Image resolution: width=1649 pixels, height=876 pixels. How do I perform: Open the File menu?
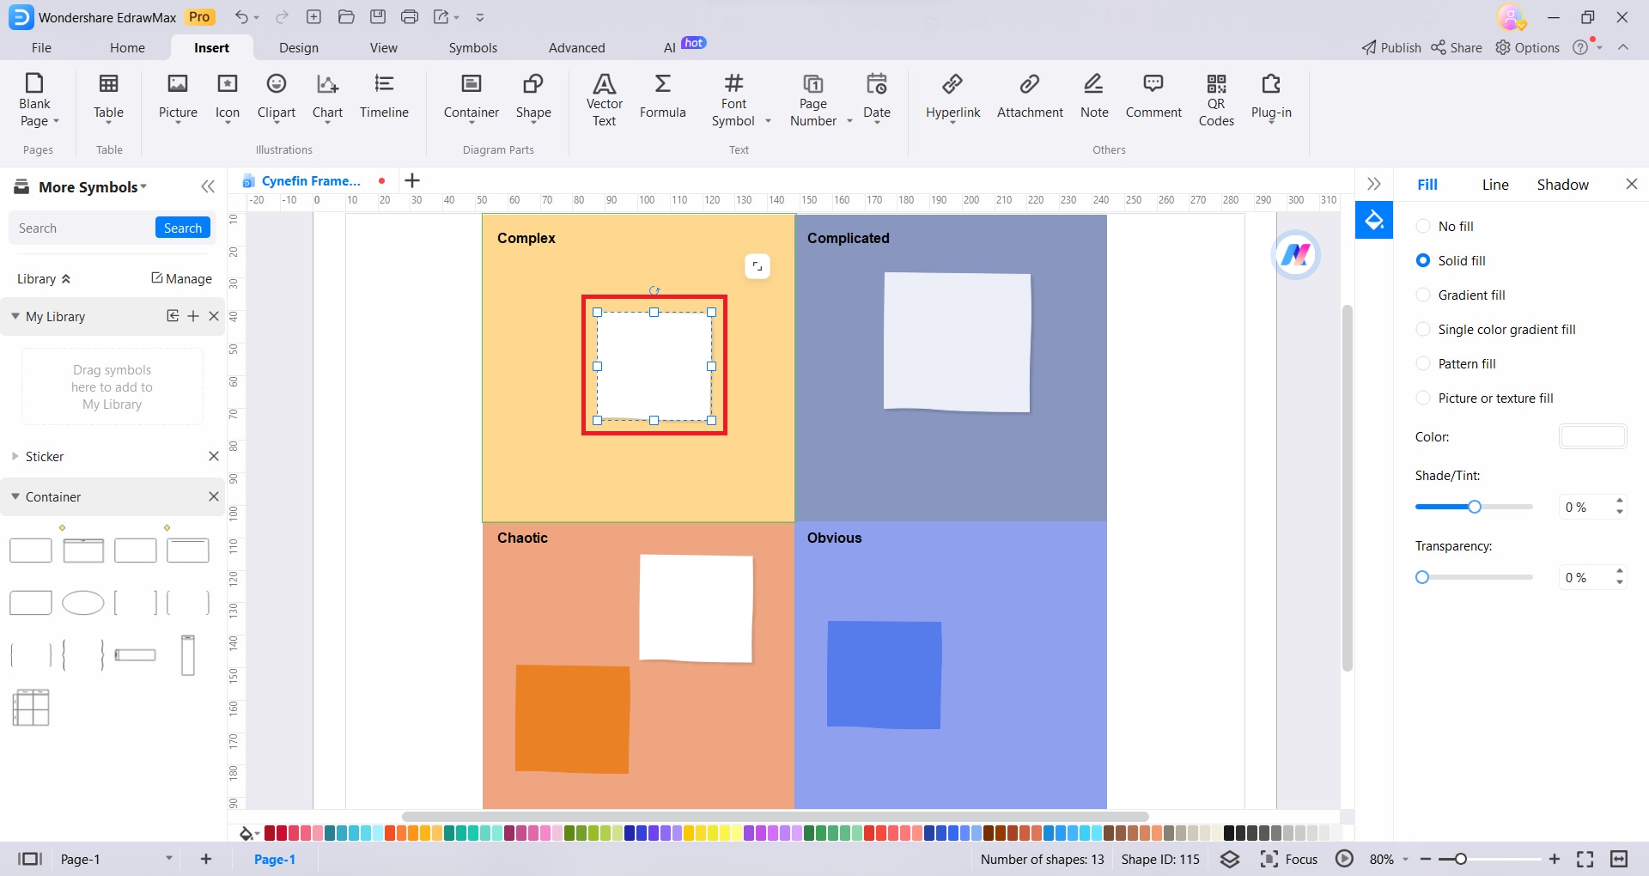(41, 48)
